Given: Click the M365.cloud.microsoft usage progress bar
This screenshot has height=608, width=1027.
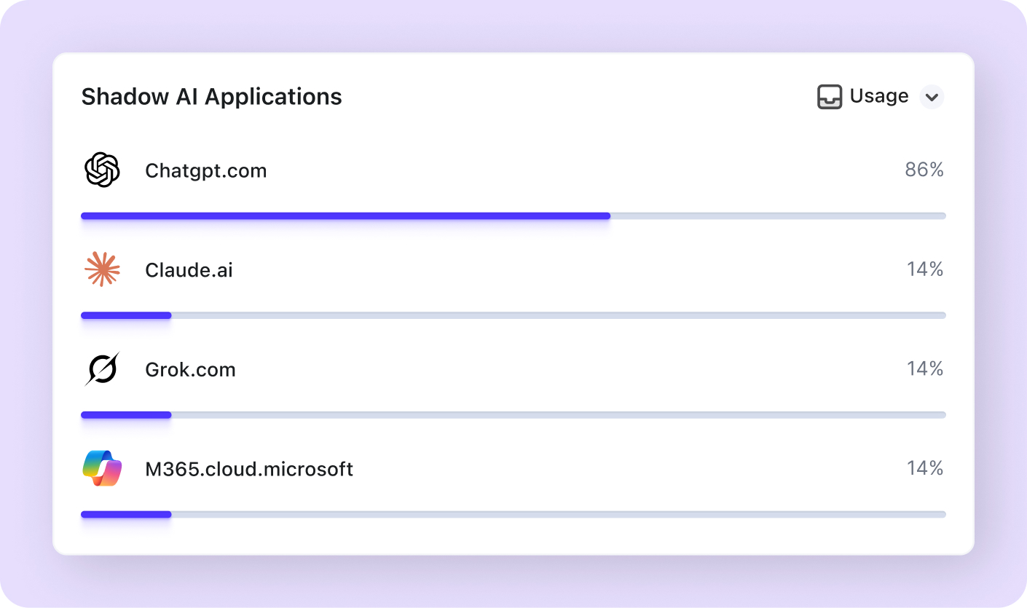Looking at the screenshot, I should [513, 514].
